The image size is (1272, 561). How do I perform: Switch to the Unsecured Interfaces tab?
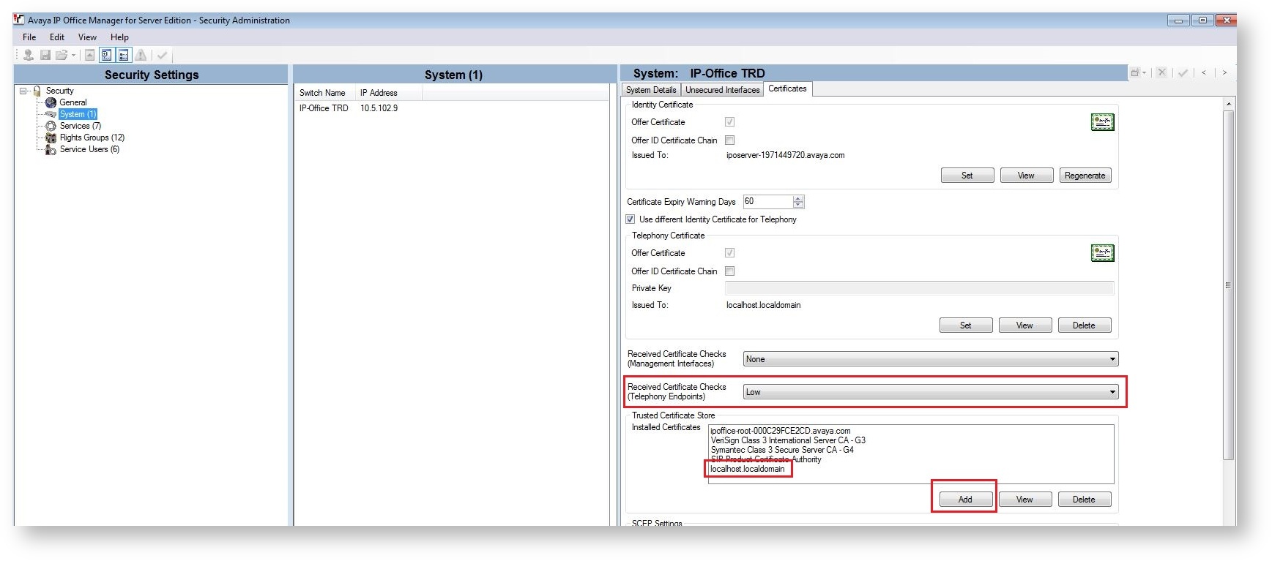[x=722, y=90]
